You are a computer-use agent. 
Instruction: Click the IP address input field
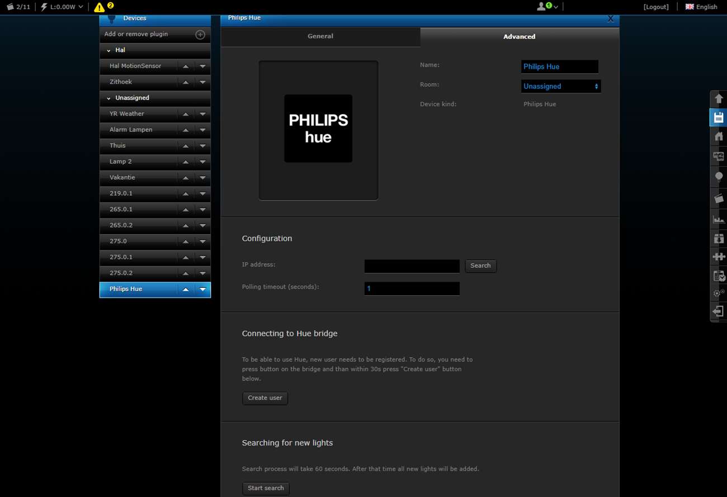(412, 266)
